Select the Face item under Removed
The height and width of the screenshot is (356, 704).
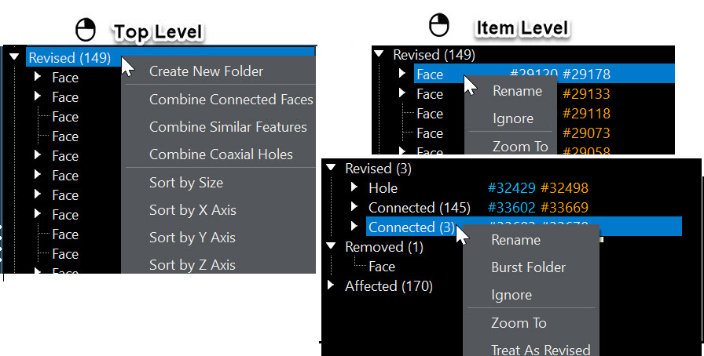coord(382,267)
